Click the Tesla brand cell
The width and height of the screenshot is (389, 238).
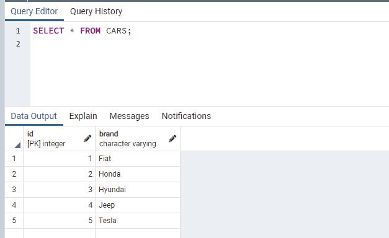click(x=138, y=221)
